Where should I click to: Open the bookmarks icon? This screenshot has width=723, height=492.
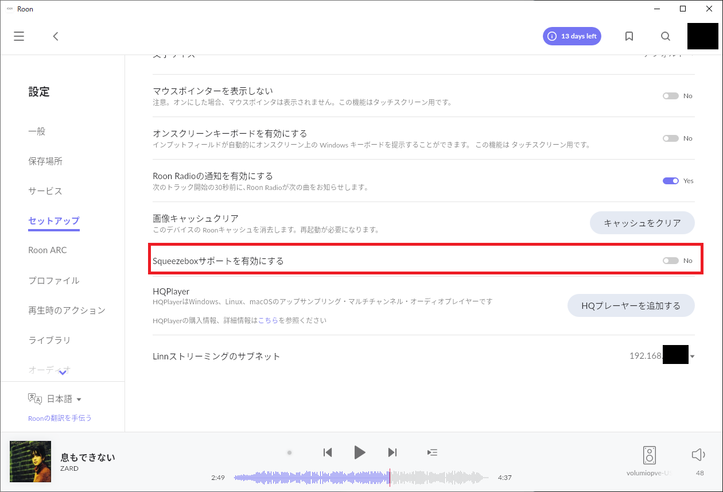point(629,36)
